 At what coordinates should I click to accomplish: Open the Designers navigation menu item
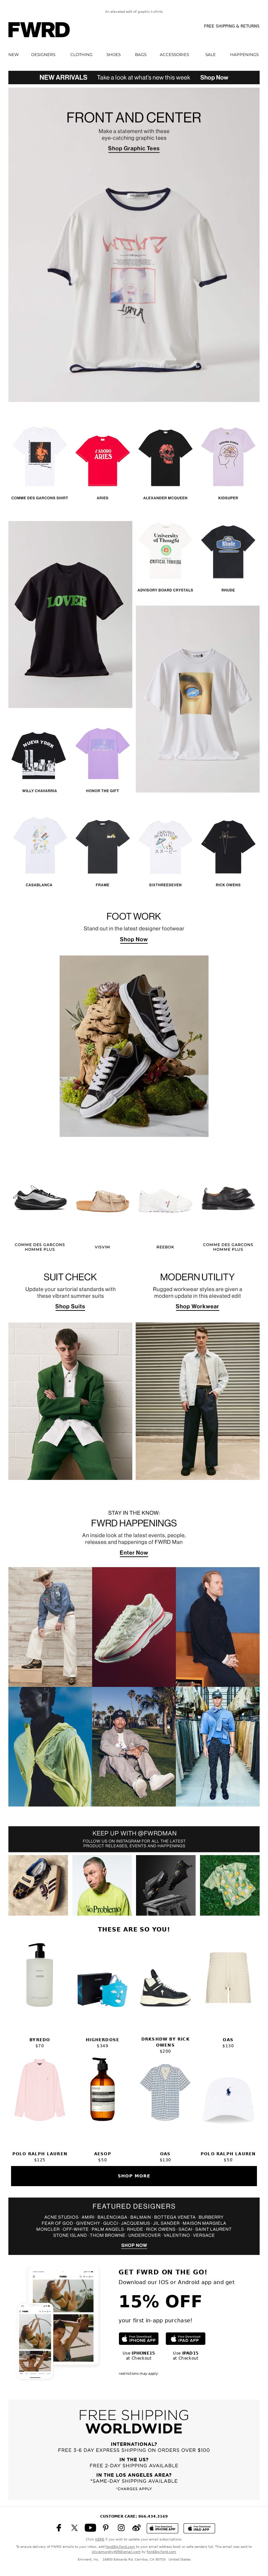click(43, 55)
